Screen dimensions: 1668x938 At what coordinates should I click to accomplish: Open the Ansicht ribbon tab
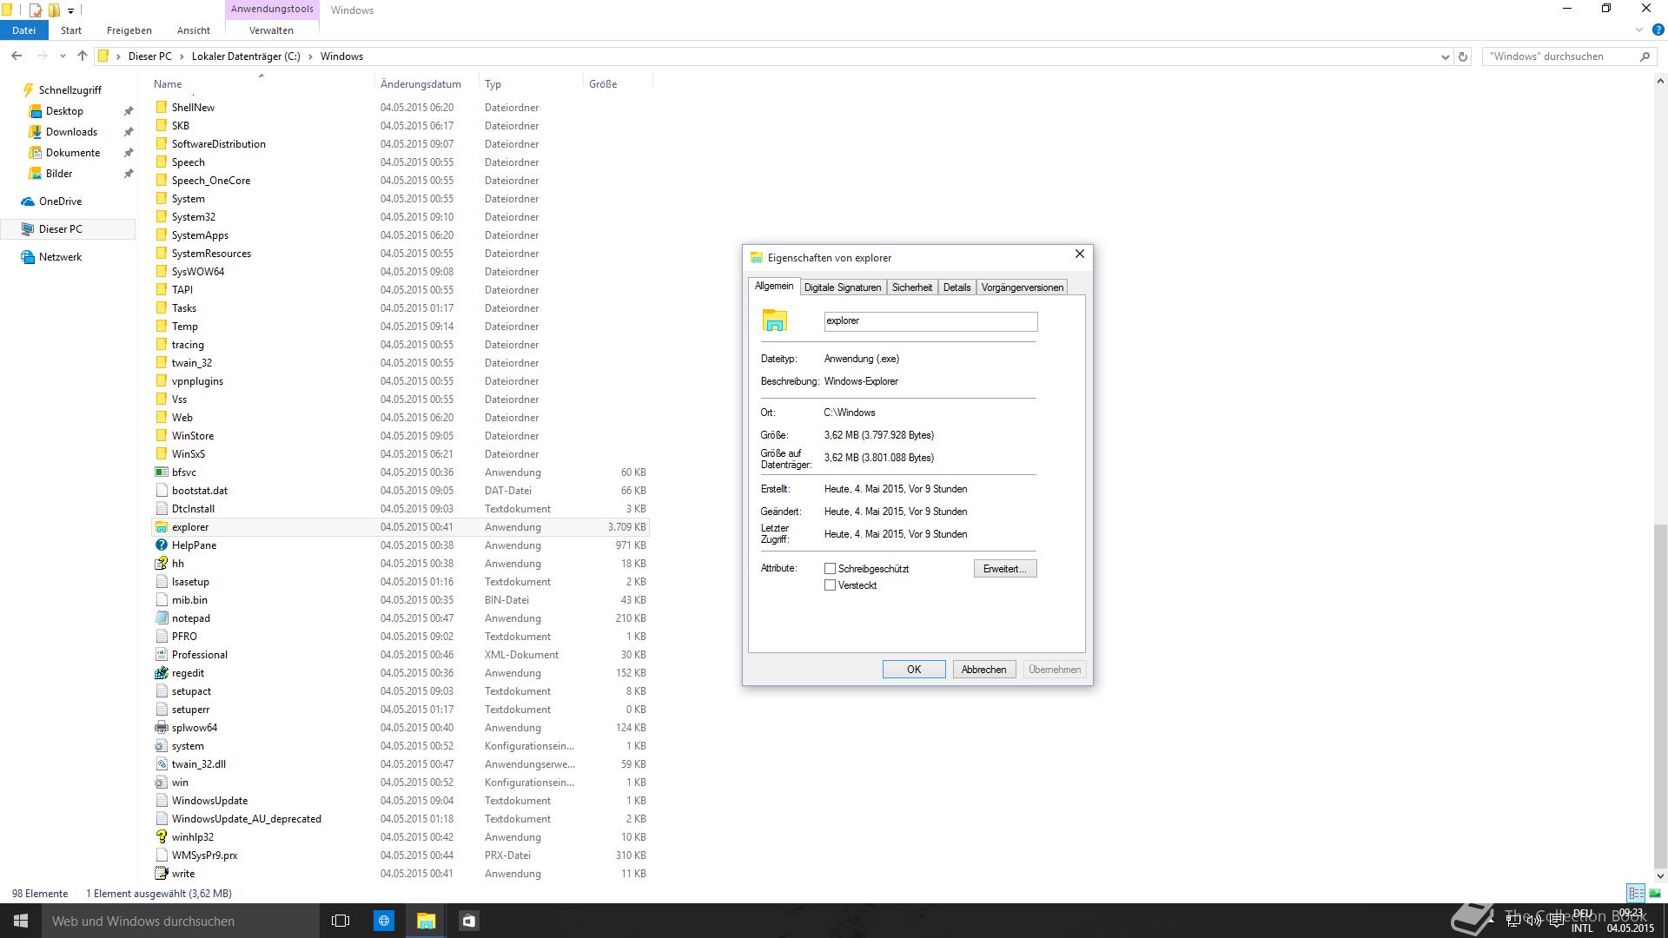click(x=194, y=30)
